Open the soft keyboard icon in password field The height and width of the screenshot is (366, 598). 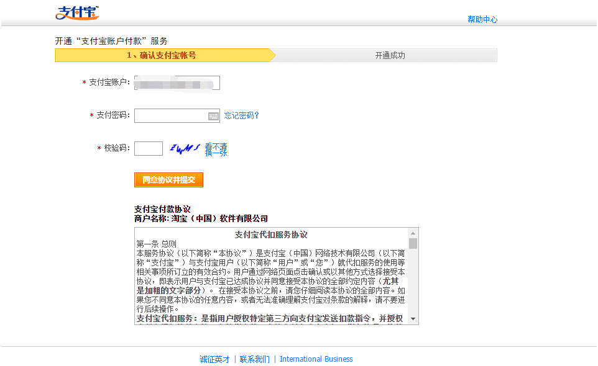point(214,115)
